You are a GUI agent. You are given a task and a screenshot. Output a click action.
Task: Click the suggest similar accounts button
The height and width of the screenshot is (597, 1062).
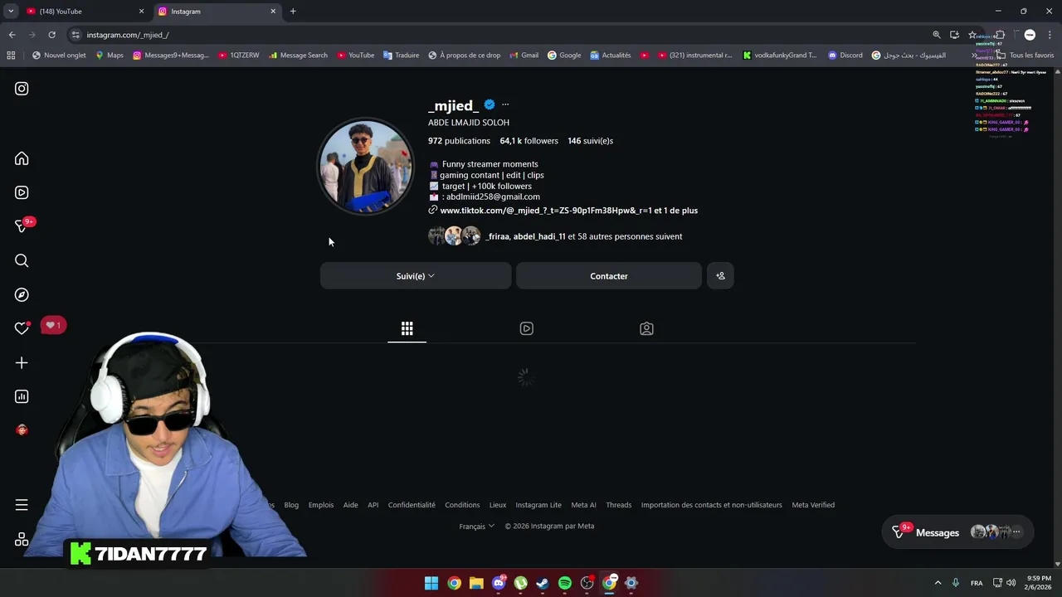(720, 276)
